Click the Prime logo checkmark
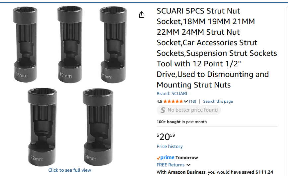This screenshot has height=176, width=288. (158, 158)
